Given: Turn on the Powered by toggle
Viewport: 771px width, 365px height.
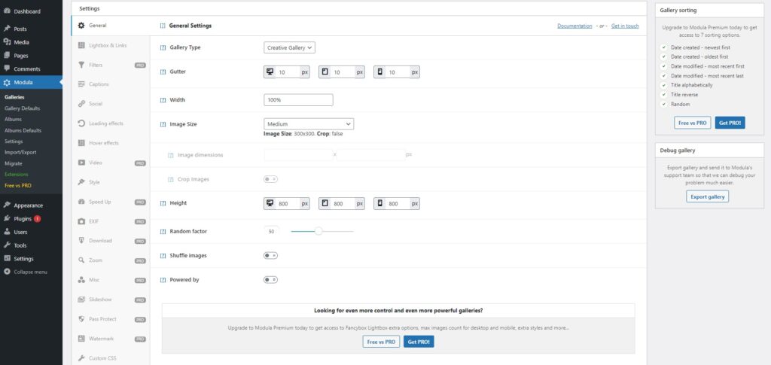Looking at the screenshot, I should click(270, 279).
